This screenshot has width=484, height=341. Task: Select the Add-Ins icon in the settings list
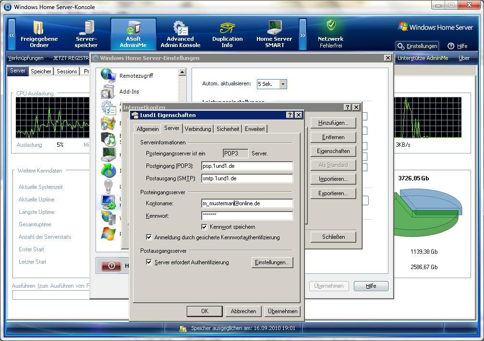(108, 92)
